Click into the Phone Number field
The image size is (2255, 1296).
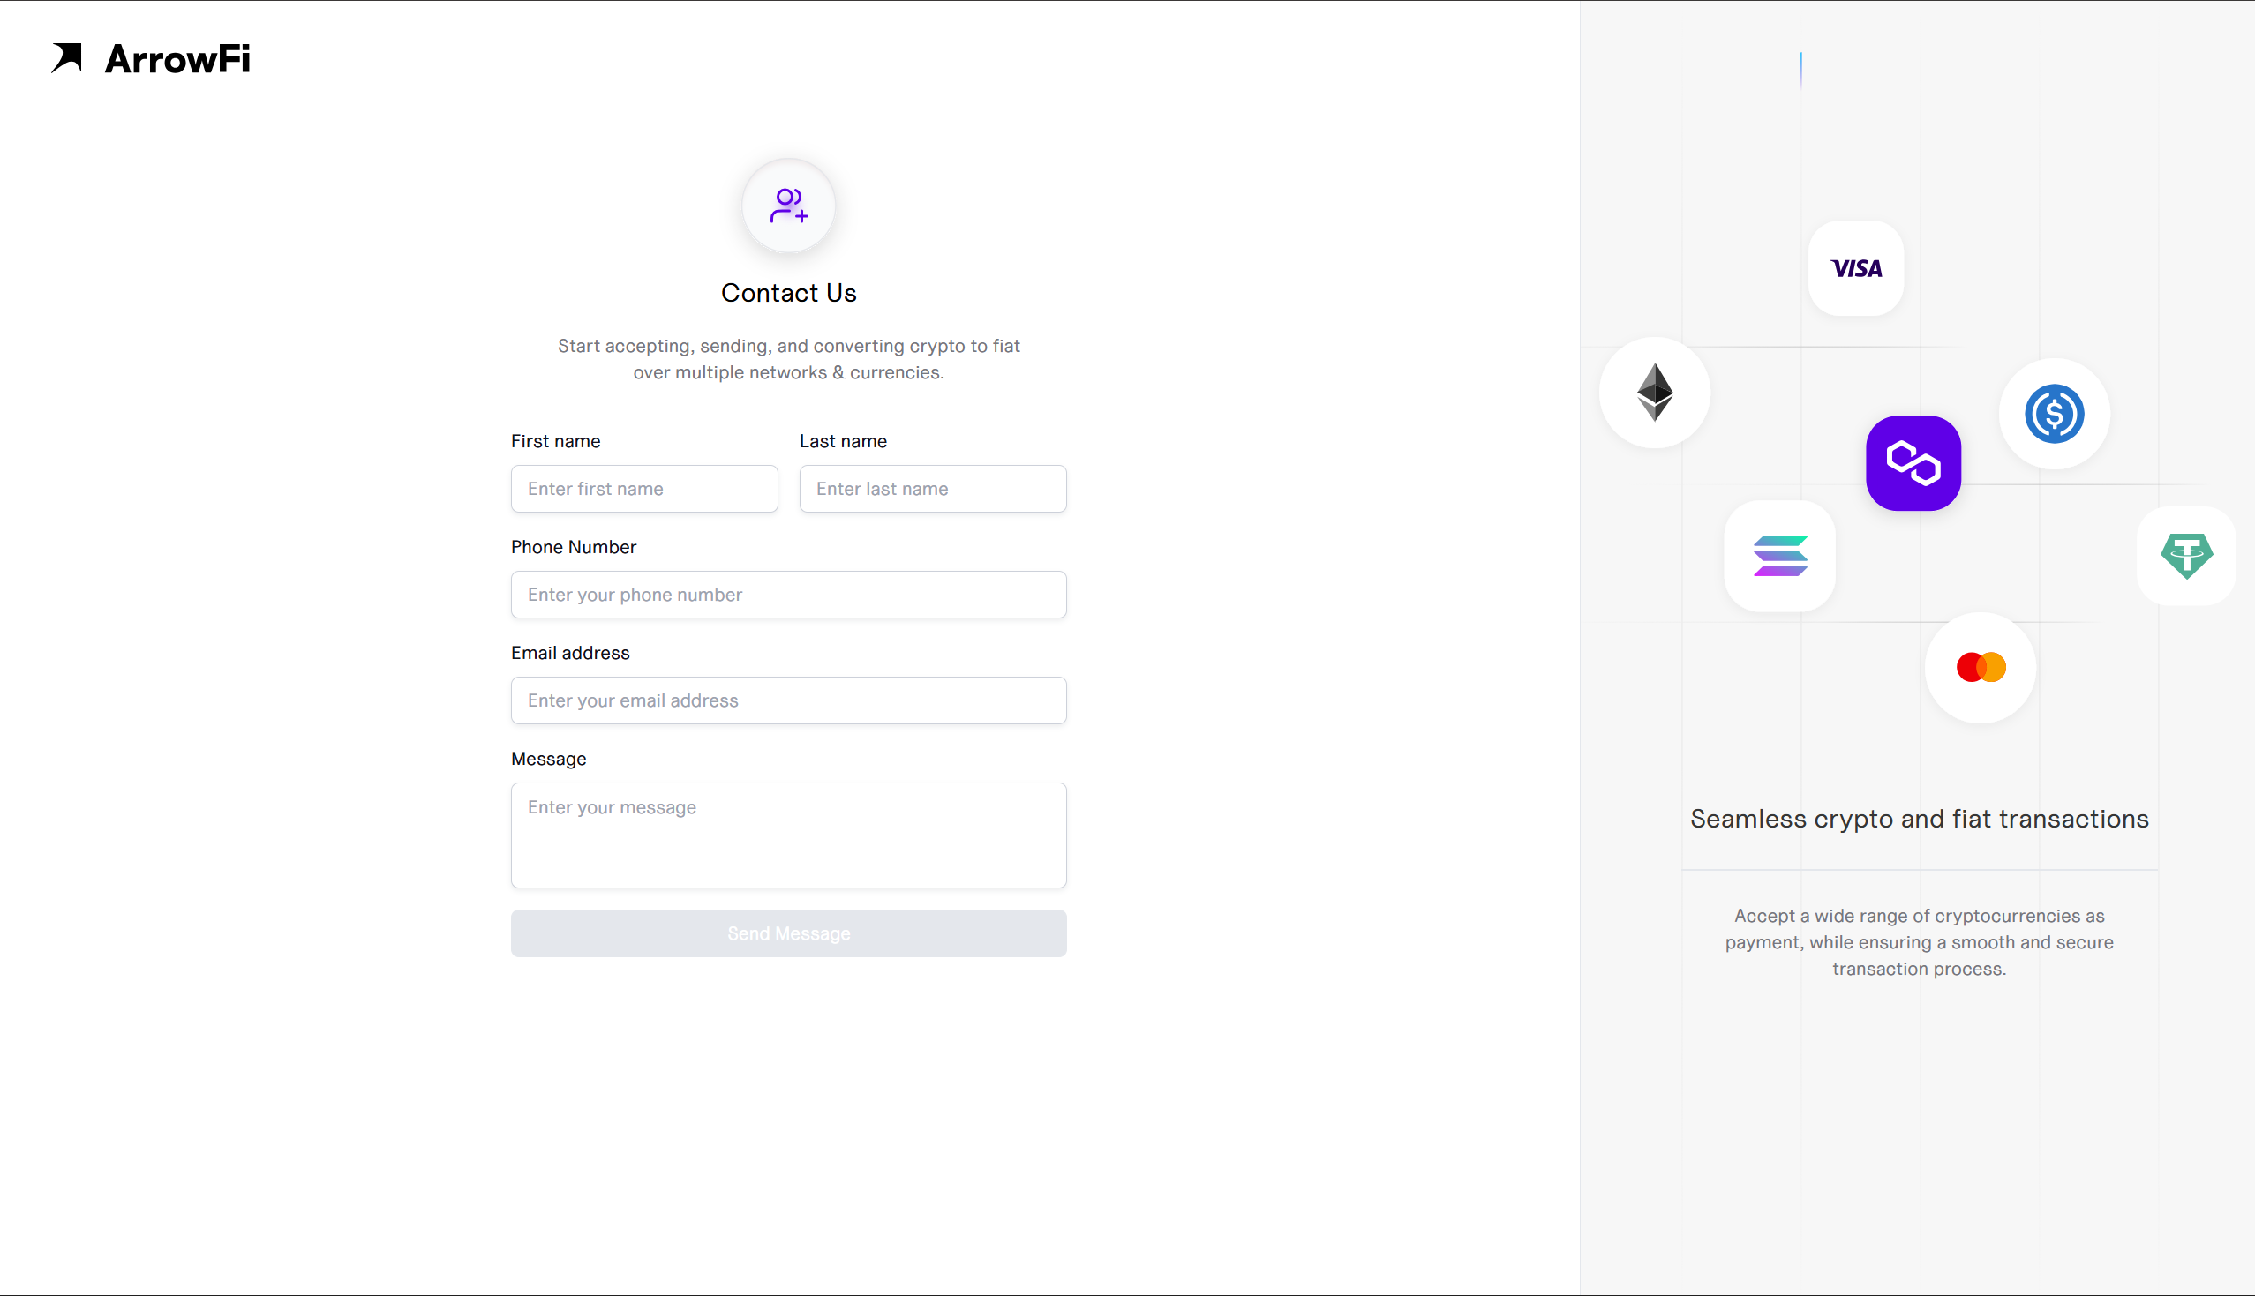tap(788, 595)
